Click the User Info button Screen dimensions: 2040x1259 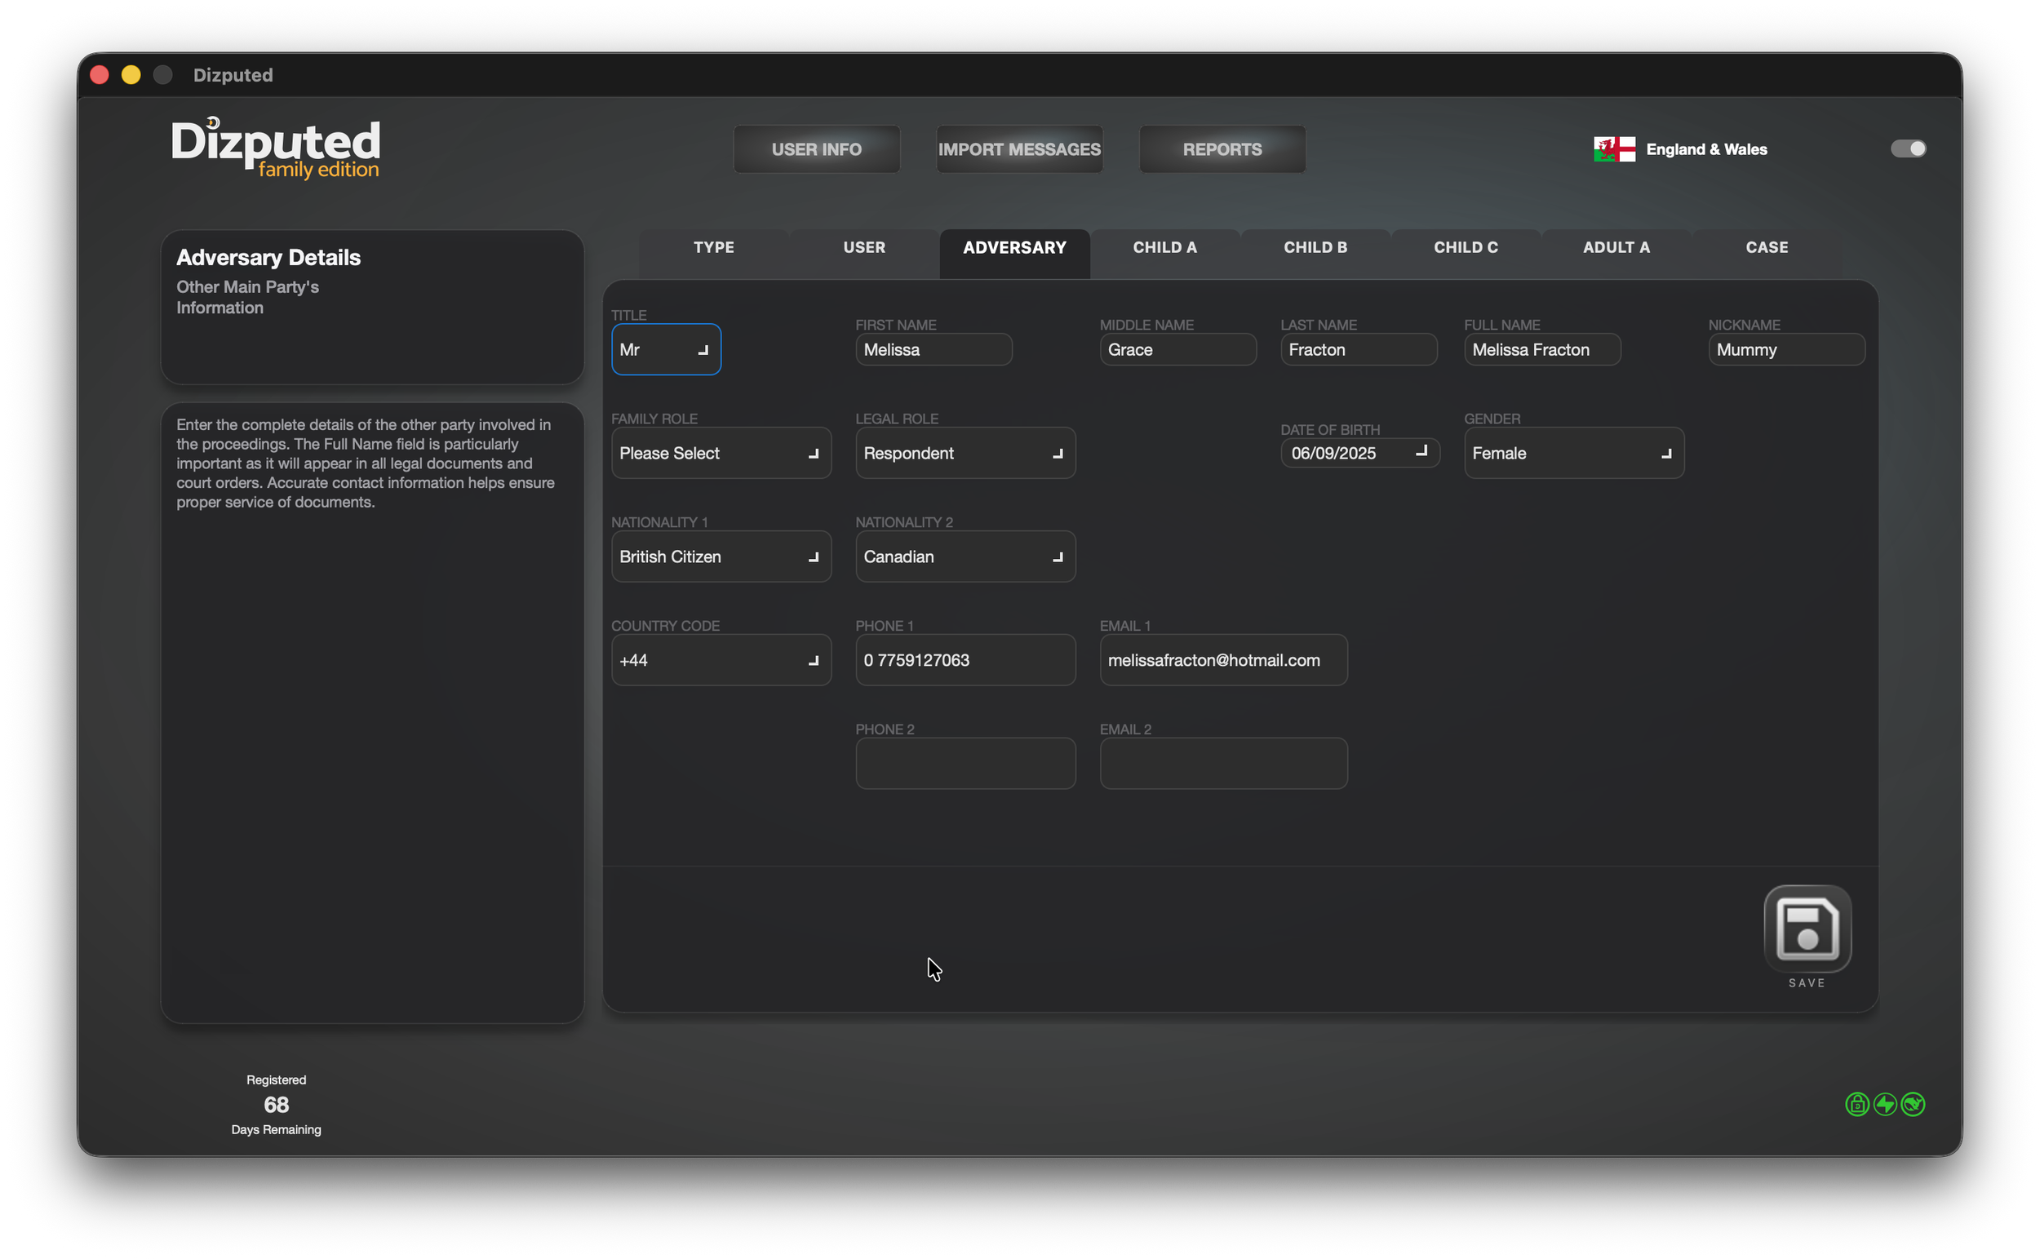[x=815, y=149]
